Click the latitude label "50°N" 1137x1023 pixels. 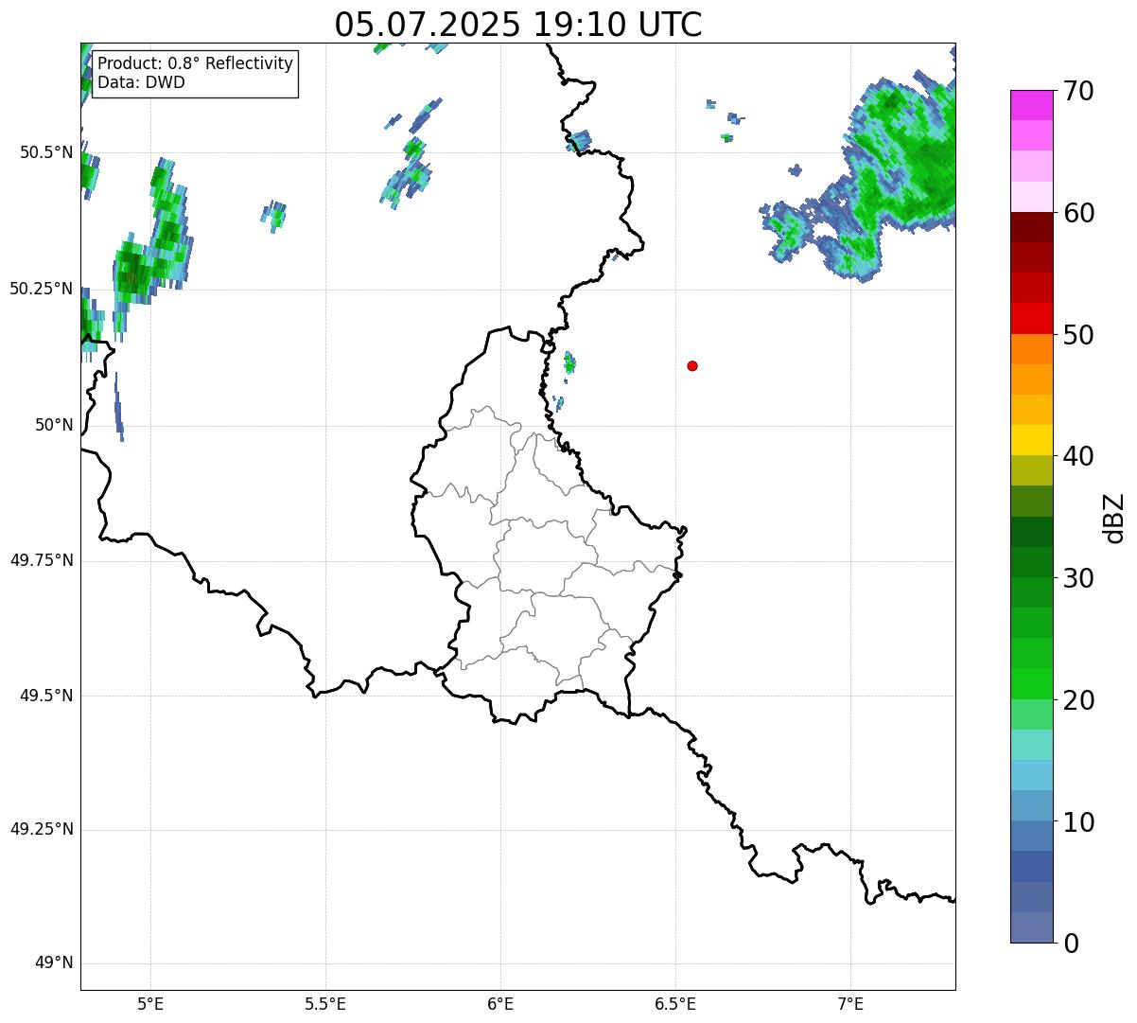pos(54,425)
